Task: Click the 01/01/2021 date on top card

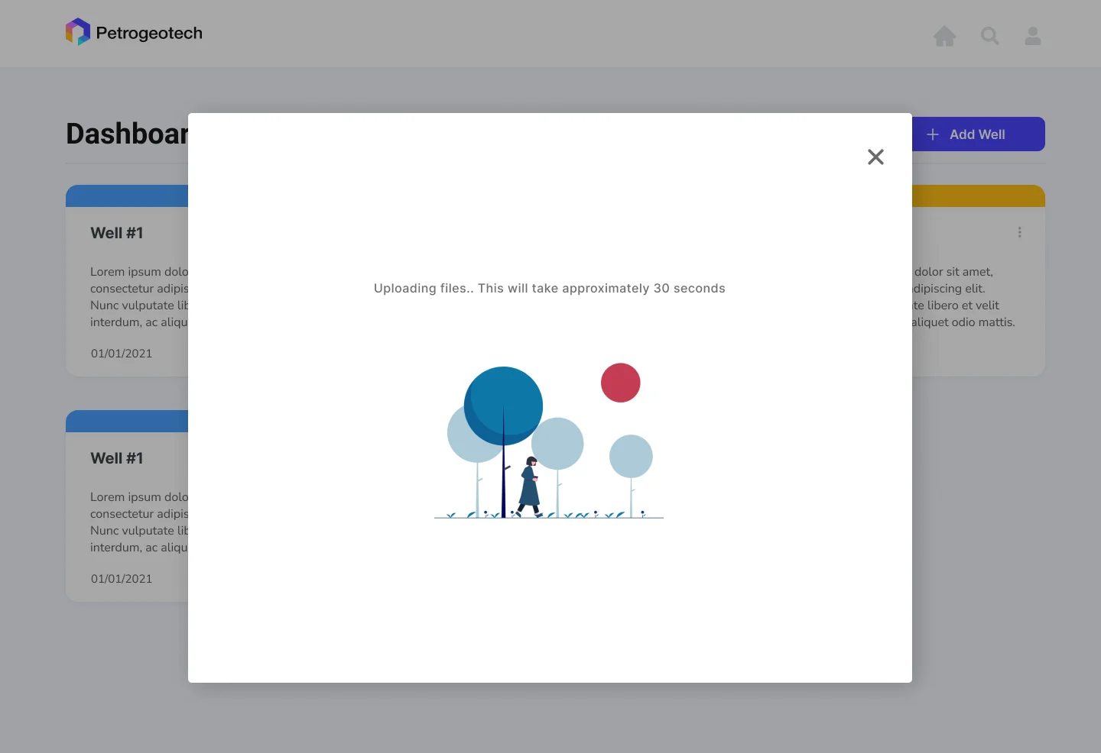Action: click(x=122, y=354)
